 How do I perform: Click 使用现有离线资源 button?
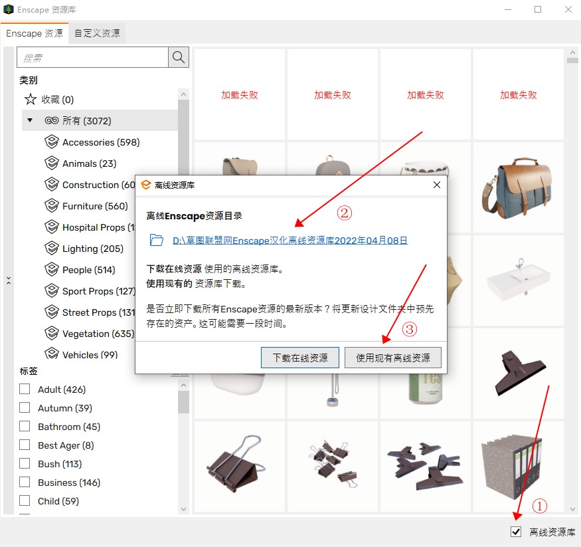(393, 358)
